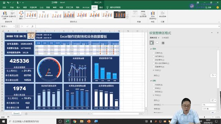Click the Share button

(x=208, y=8)
